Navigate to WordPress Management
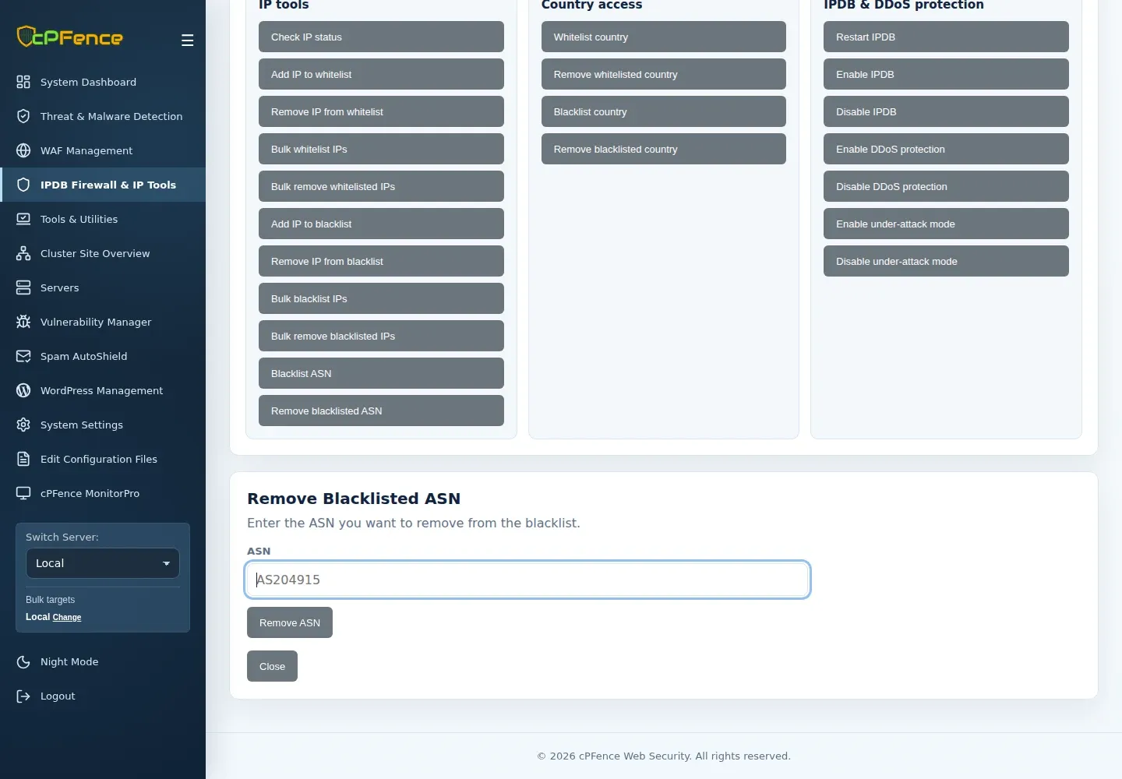Viewport: 1122px width, 779px height. pyautogui.click(x=103, y=390)
